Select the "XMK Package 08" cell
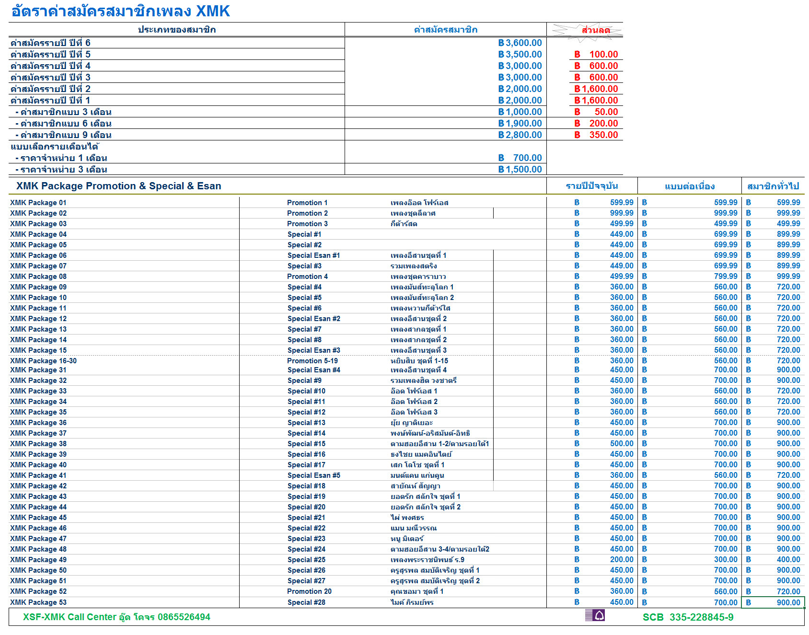 (x=38, y=277)
